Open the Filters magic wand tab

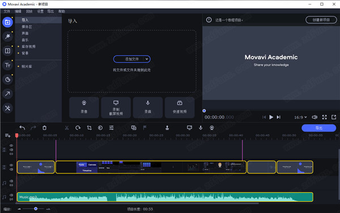[7, 36]
